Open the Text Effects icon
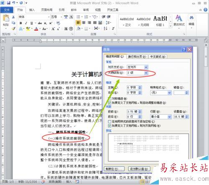Viewport: 209px width, 185px height. click(x=21, y=29)
